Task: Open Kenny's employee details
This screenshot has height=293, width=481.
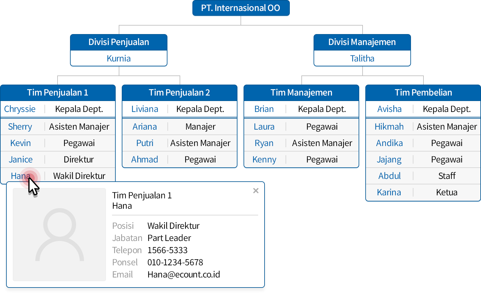Action: (x=264, y=159)
